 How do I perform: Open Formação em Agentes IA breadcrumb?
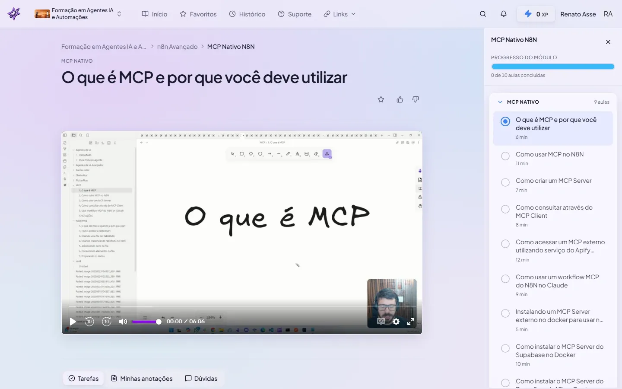pos(104,47)
